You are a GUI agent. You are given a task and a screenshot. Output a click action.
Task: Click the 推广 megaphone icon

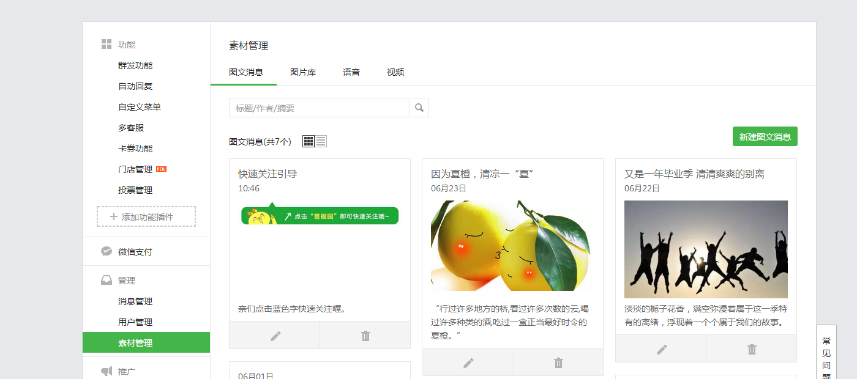tap(107, 371)
